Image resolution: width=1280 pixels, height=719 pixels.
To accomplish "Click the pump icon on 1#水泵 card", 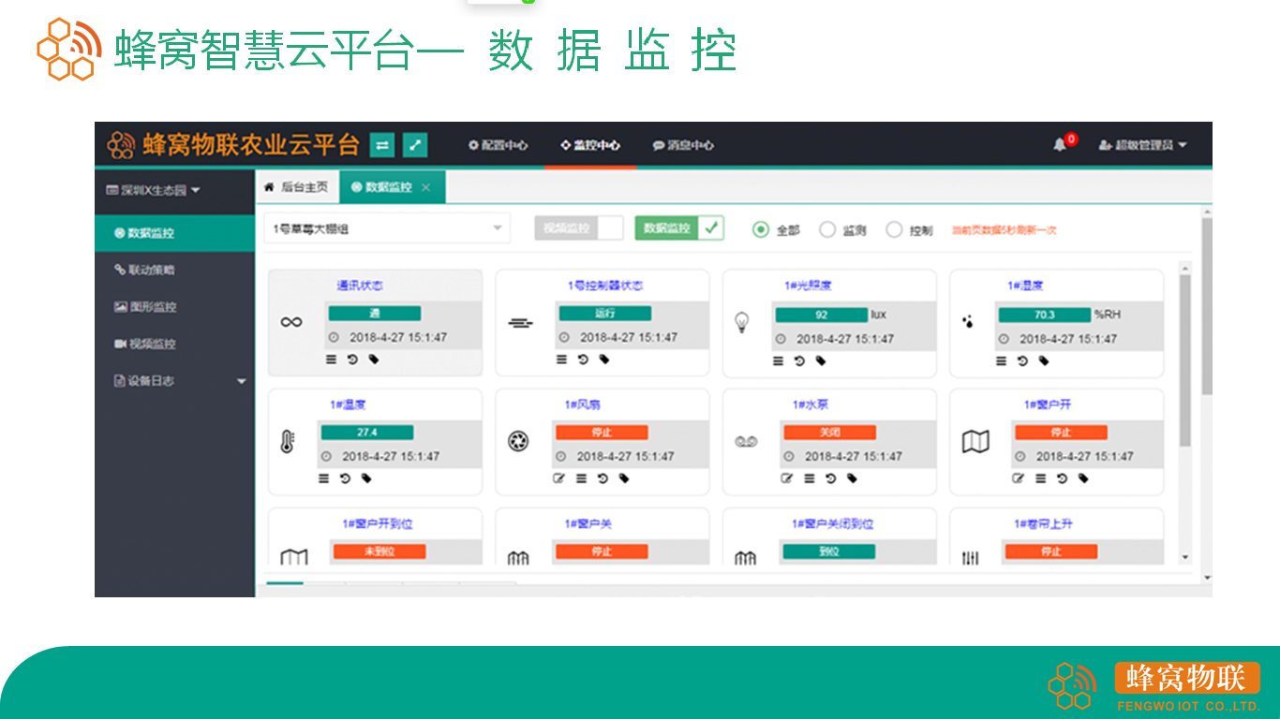I will [746, 441].
